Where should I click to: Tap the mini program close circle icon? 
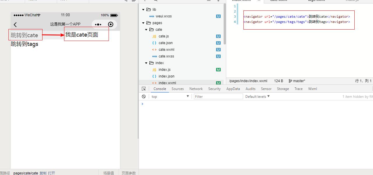[110, 24]
